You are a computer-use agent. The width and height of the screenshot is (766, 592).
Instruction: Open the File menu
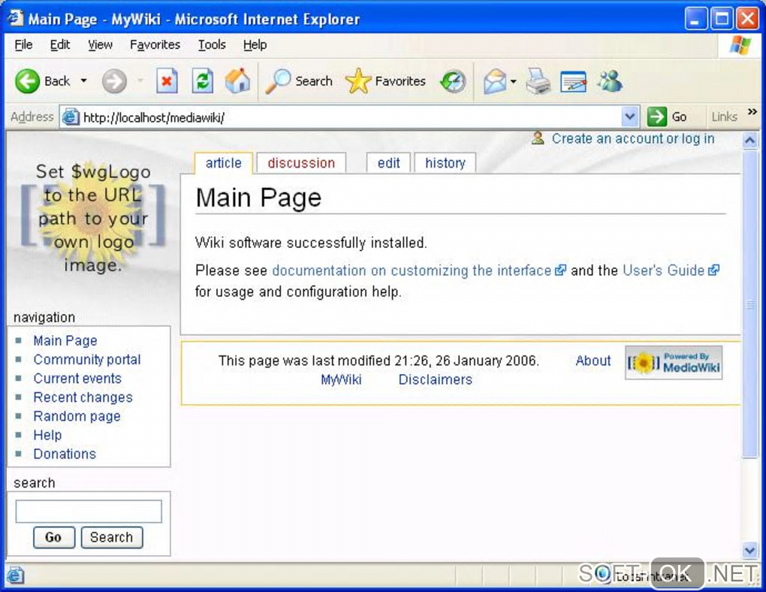pos(23,45)
